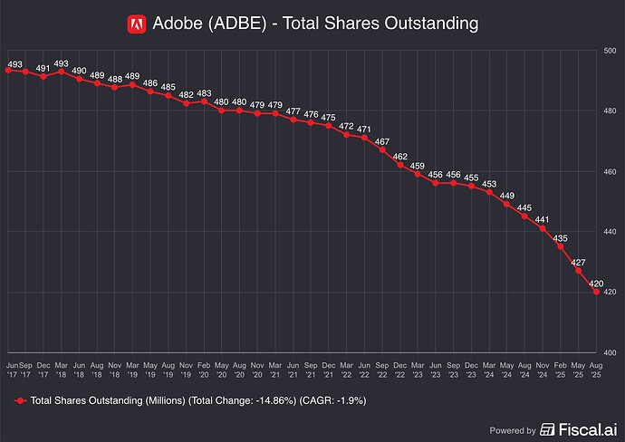Click the data point labeled 483
Image resolution: width=625 pixels, height=442 pixels.
coord(205,101)
